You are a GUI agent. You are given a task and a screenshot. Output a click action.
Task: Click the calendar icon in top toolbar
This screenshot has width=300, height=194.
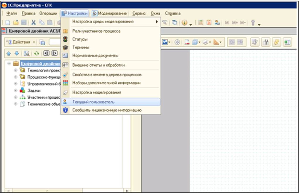209,22
